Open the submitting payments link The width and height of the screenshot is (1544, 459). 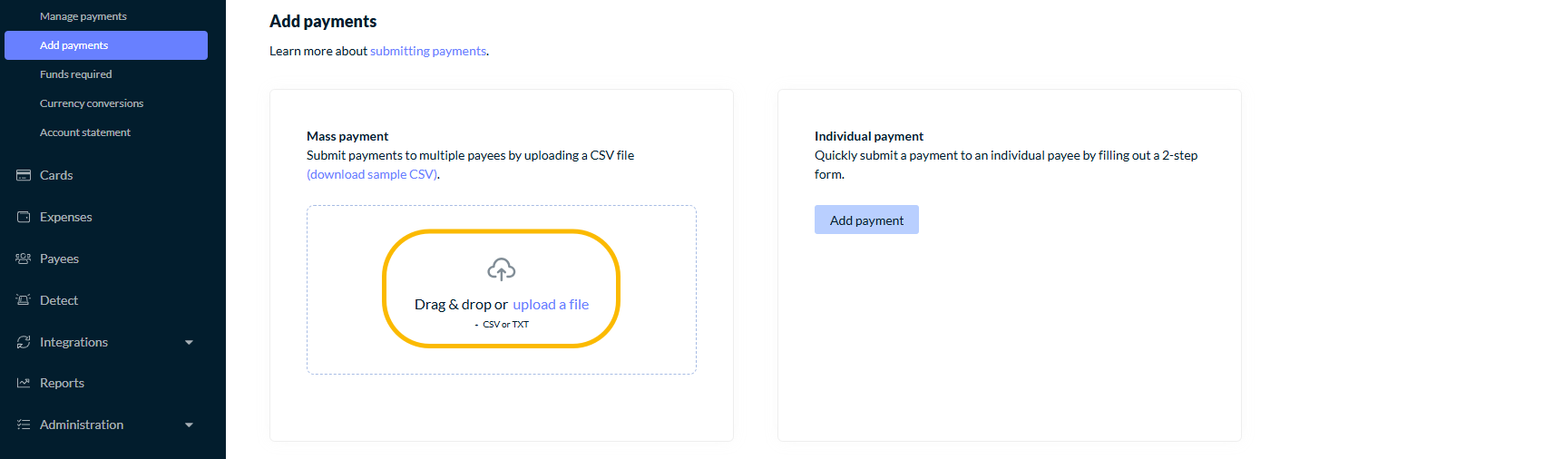click(428, 51)
